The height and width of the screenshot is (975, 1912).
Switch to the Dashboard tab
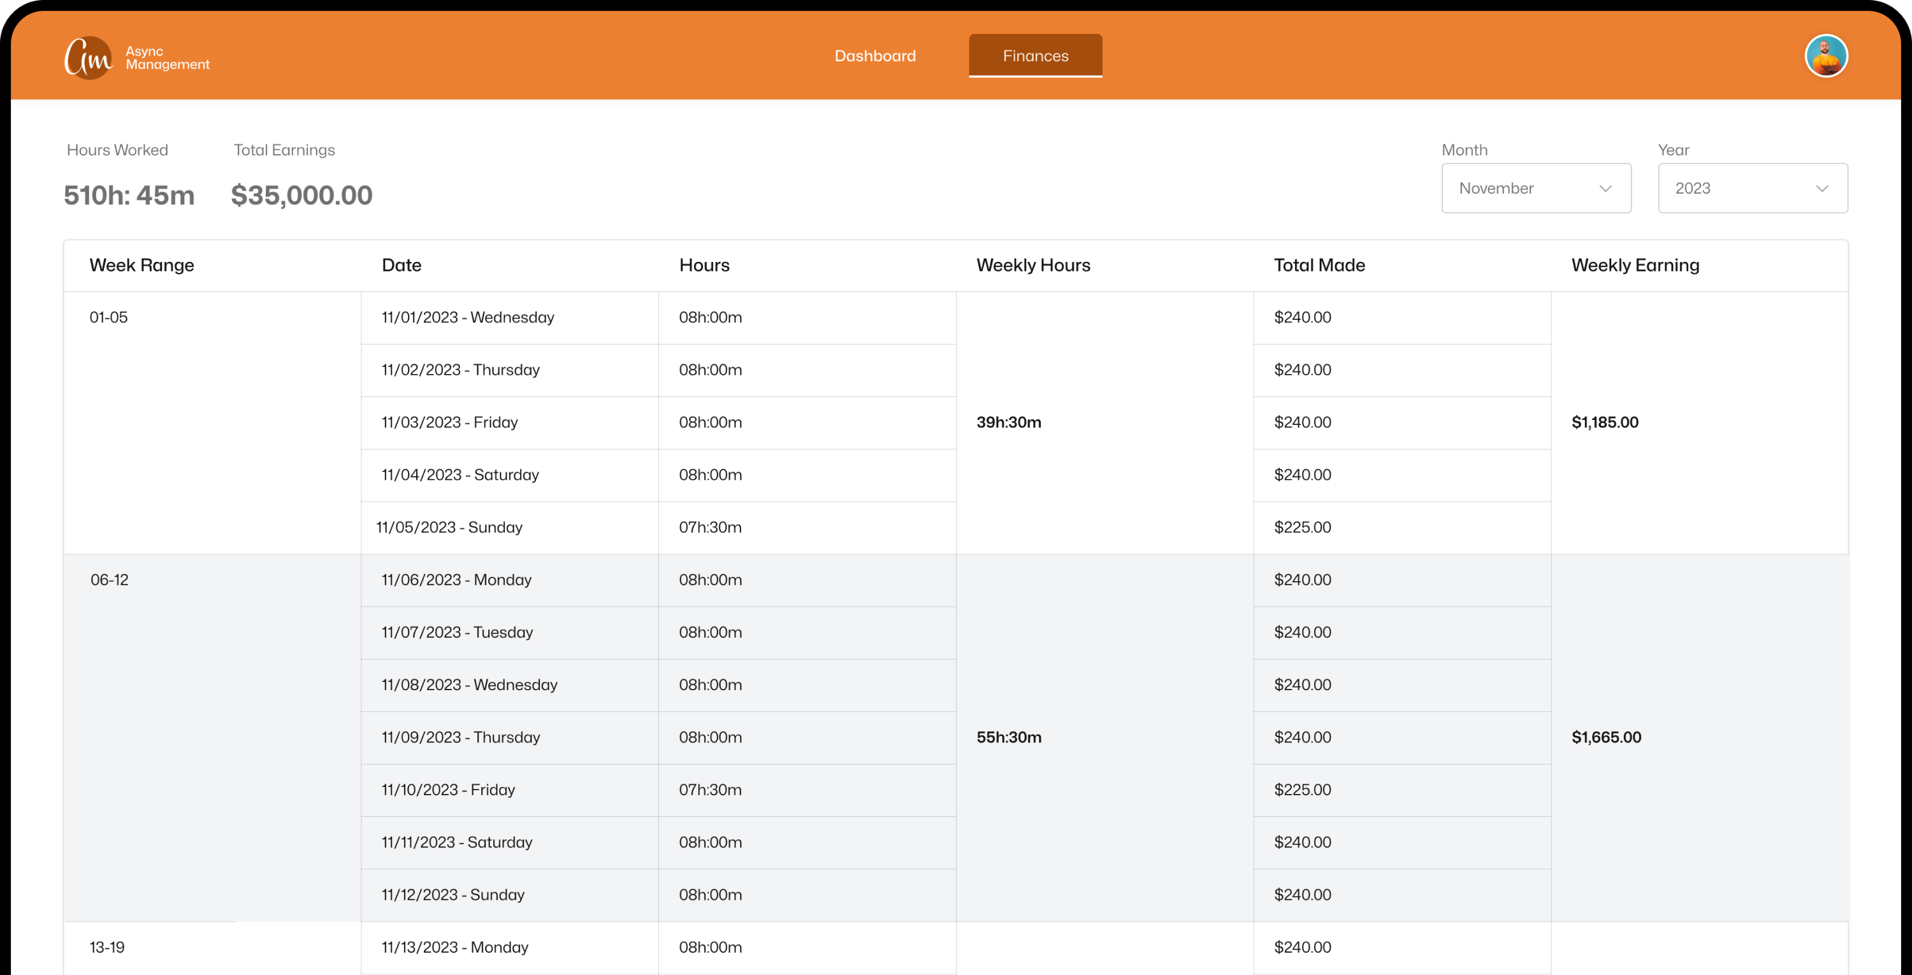click(x=875, y=55)
